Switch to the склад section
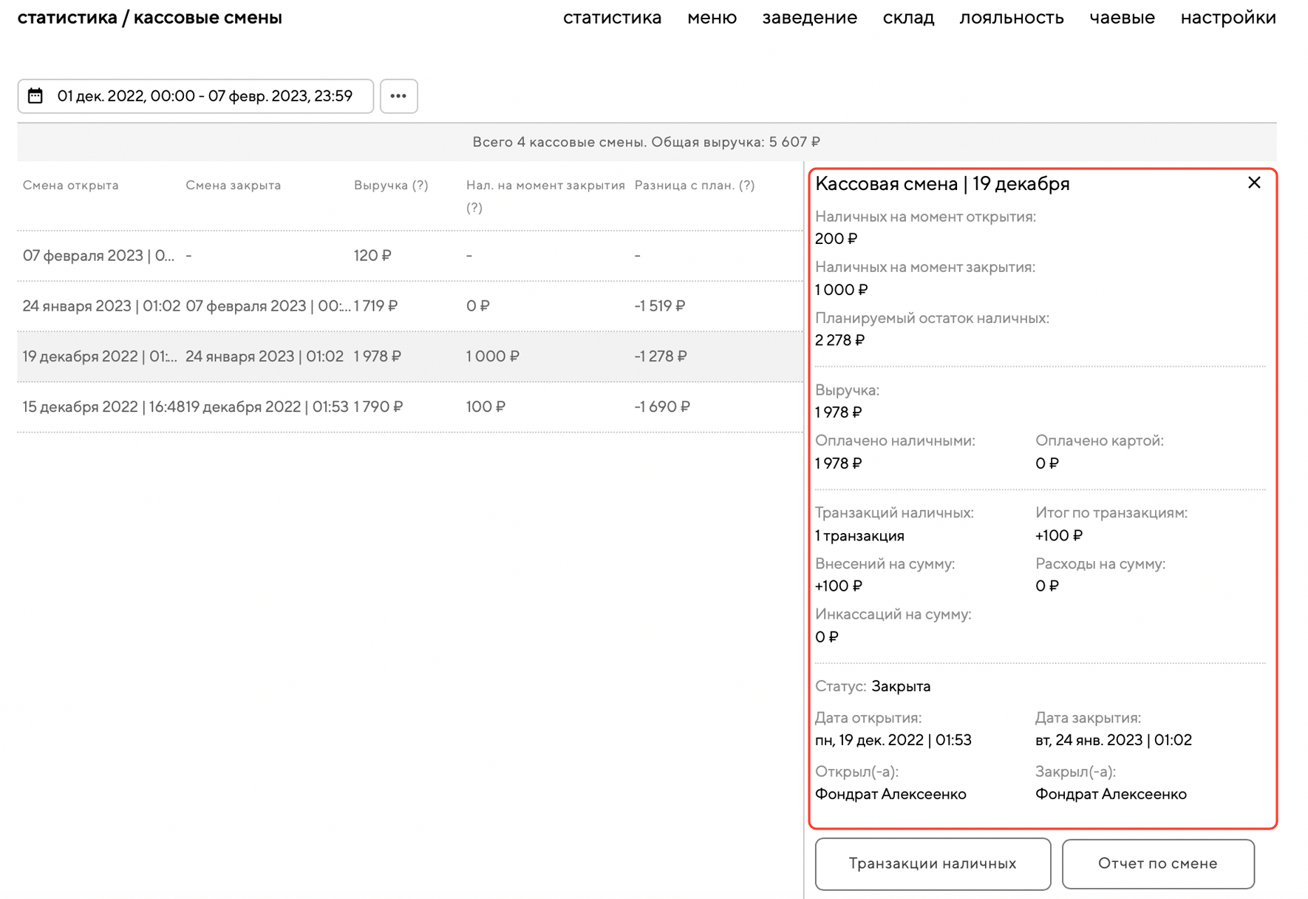This screenshot has width=1308, height=899. 908,18
